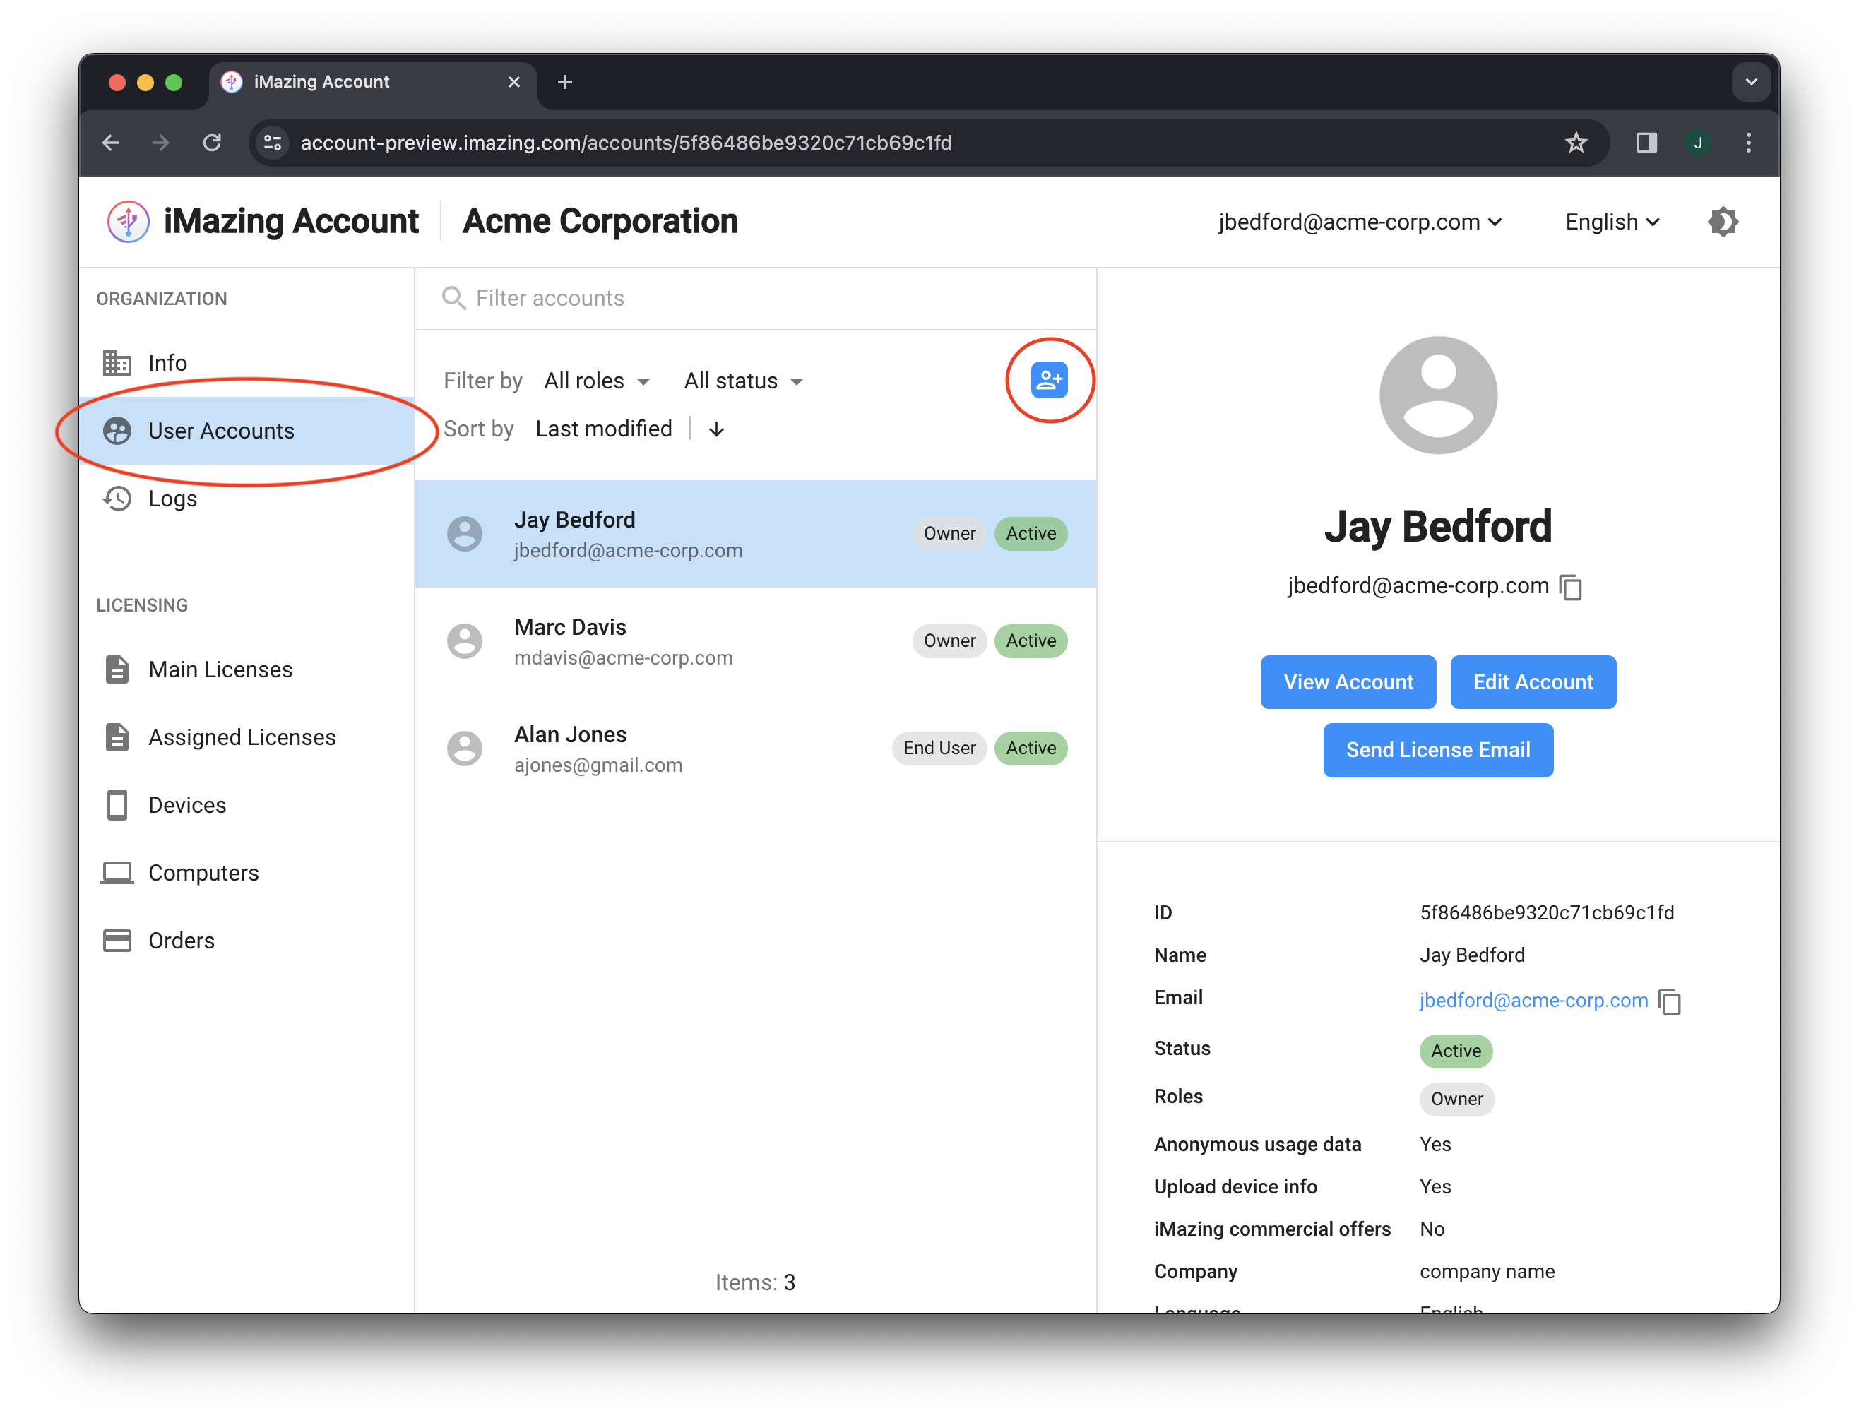Image resolution: width=1859 pixels, height=1418 pixels.
Task: Click the Devices phone icon
Action: click(x=117, y=804)
